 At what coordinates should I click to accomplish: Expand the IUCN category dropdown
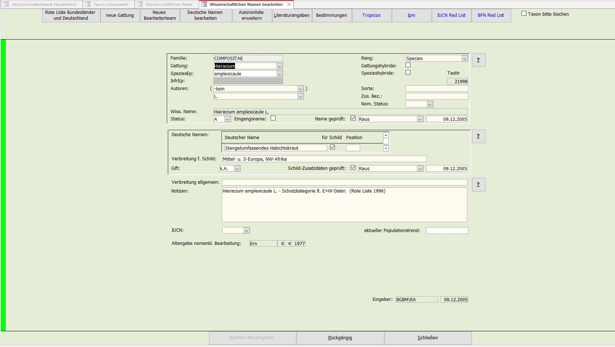[x=246, y=230]
